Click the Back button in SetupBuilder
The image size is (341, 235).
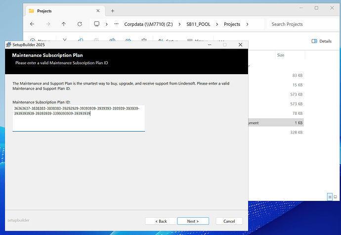click(161, 221)
